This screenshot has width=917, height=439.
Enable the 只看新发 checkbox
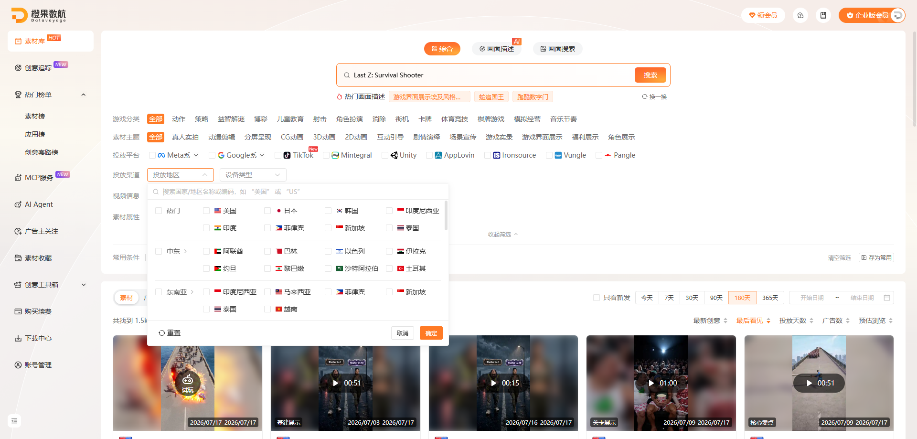coord(597,298)
